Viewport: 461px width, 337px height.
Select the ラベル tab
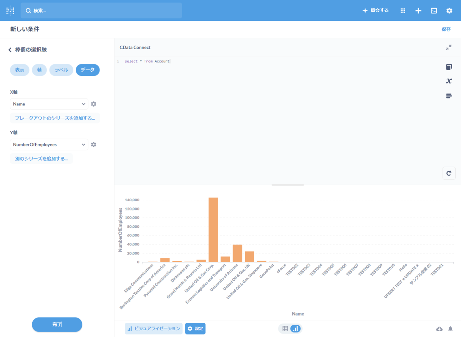tap(61, 70)
